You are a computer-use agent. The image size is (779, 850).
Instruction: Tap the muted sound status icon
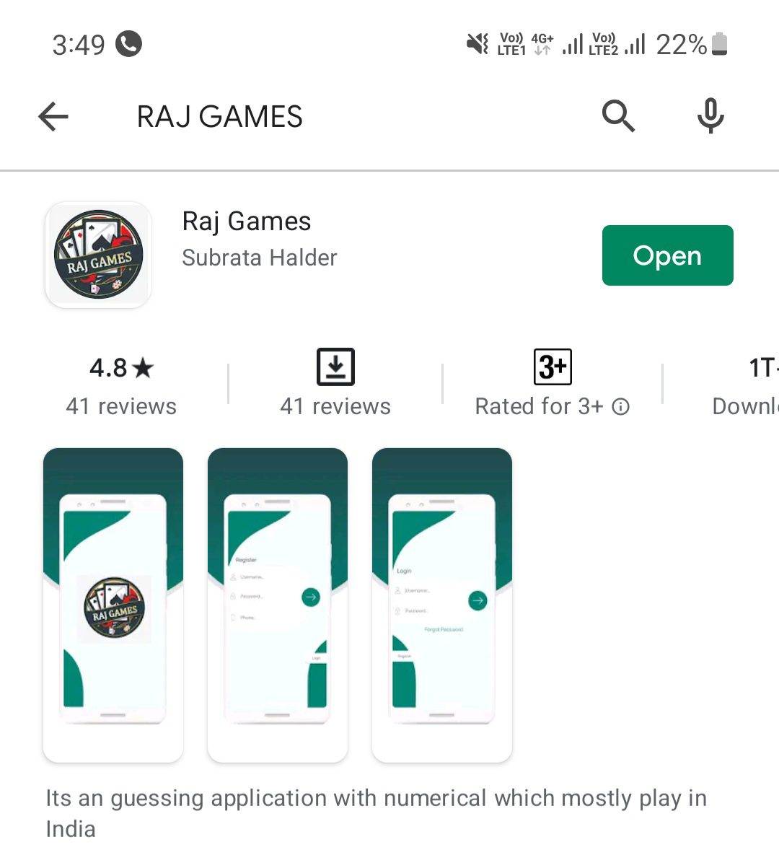(x=477, y=43)
